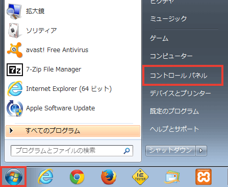Select ソリティア program label
228x187 pixels.
coord(41,31)
